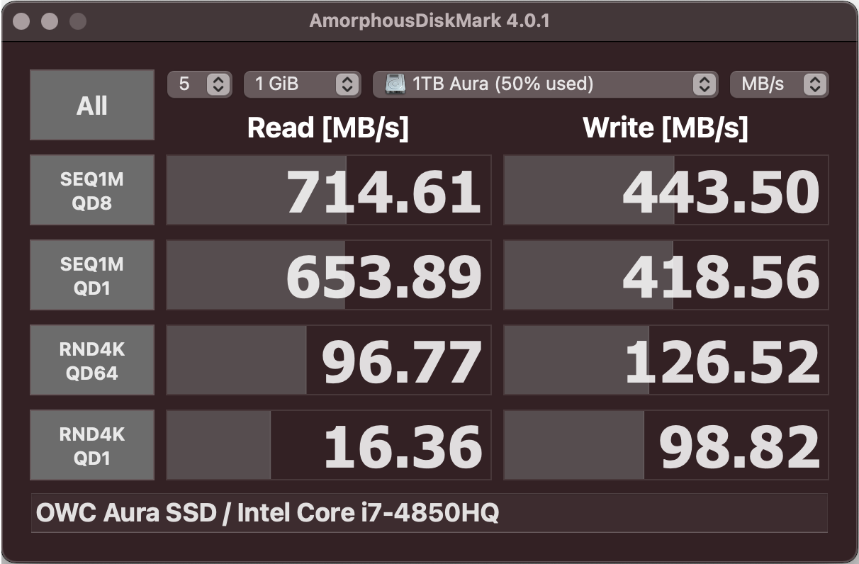This screenshot has height=564, width=859.
Task: Launch the RND4K QD64 test
Action: 92,360
